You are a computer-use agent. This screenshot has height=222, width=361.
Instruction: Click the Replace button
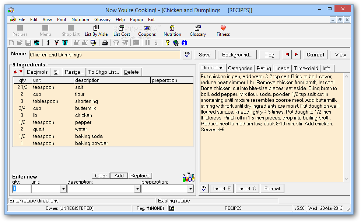coord(140,176)
